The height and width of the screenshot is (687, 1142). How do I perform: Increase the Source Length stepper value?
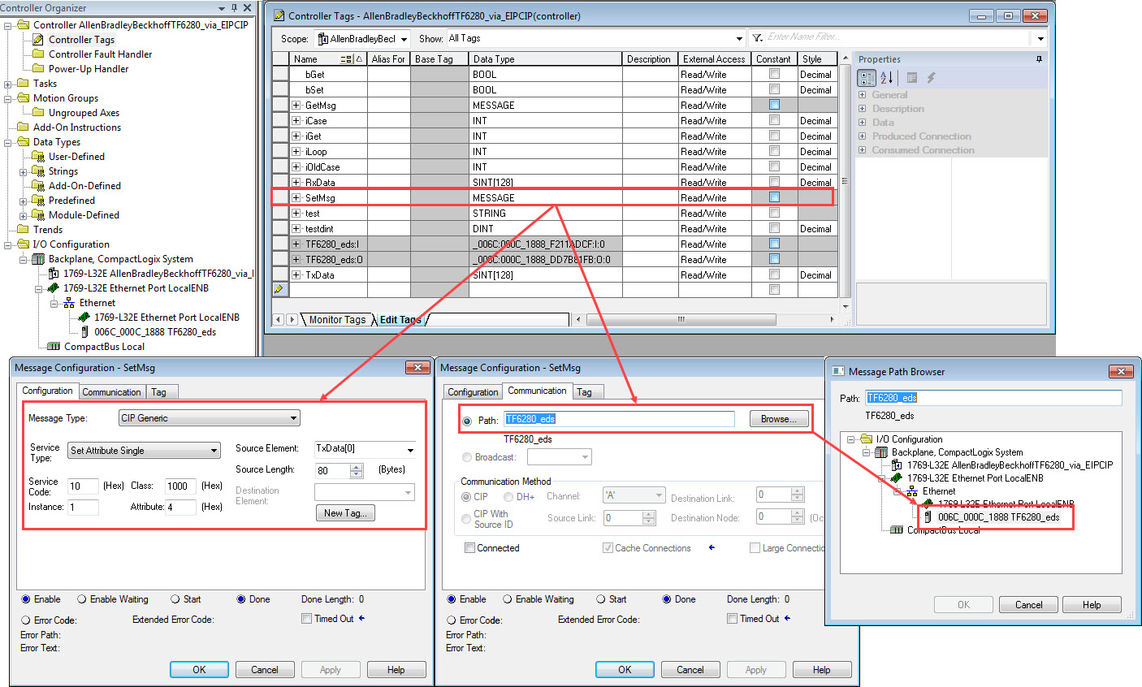point(356,466)
